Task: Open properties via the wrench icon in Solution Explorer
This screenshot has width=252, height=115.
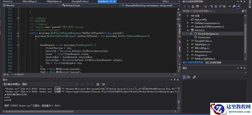Action: coord(234,6)
